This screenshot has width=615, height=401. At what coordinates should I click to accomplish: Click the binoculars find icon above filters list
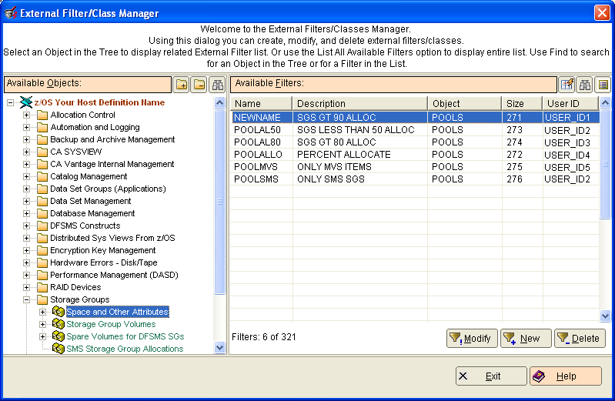(x=586, y=85)
